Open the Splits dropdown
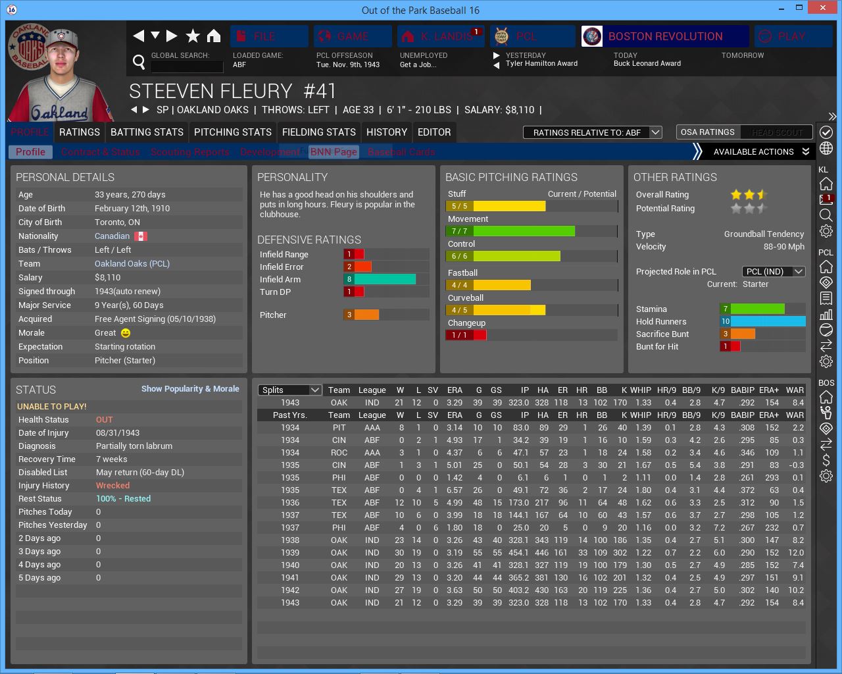Screen dimensions: 842x674 pos(289,390)
